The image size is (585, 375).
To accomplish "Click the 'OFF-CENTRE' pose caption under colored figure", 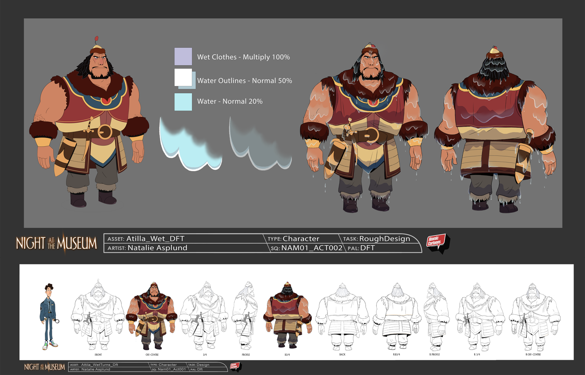I will click(x=152, y=355).
